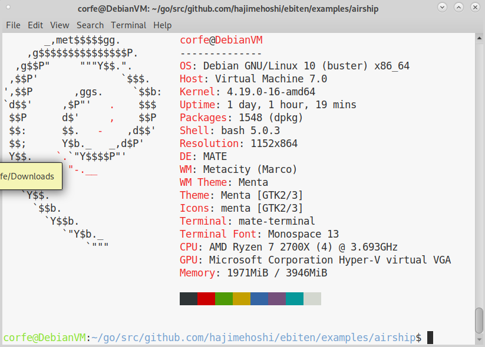Close the terminal window
The height and width of the screenshot is (347, 485).
coord(475,7)
